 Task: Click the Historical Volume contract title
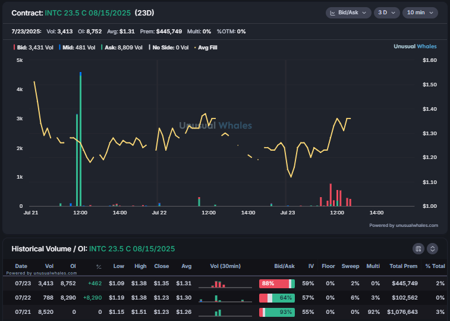click(132, 249)
